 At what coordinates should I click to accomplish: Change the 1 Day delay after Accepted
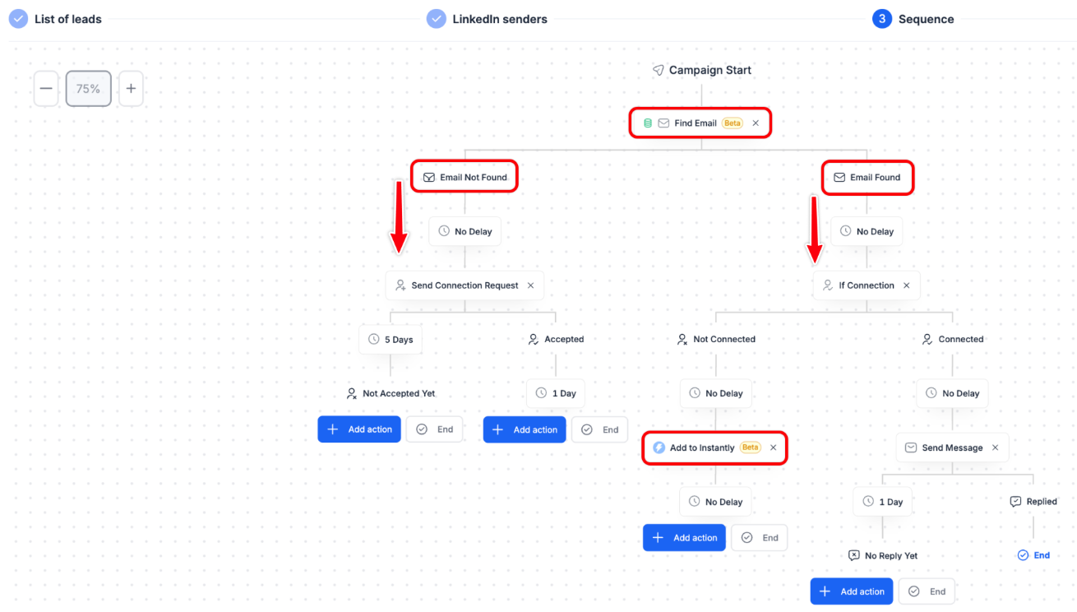(x=555, y=393)
